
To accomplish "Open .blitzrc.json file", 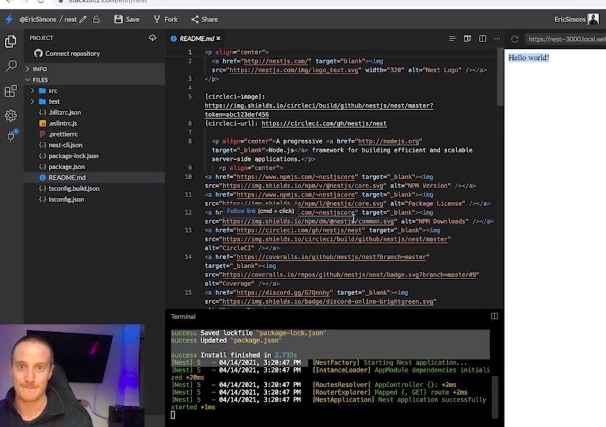I will tap(94, 112).
